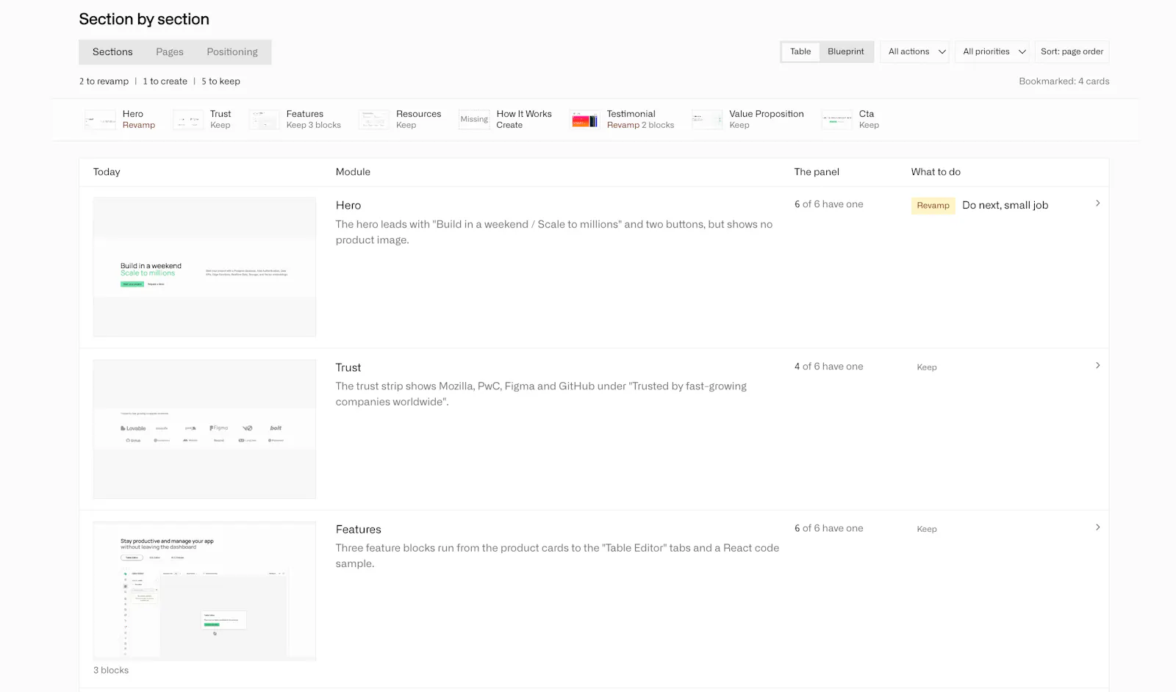Screen dimensions: 1176x692
Task: Click the Hero section chip thumbnail
Action: (x=101, y=120)
